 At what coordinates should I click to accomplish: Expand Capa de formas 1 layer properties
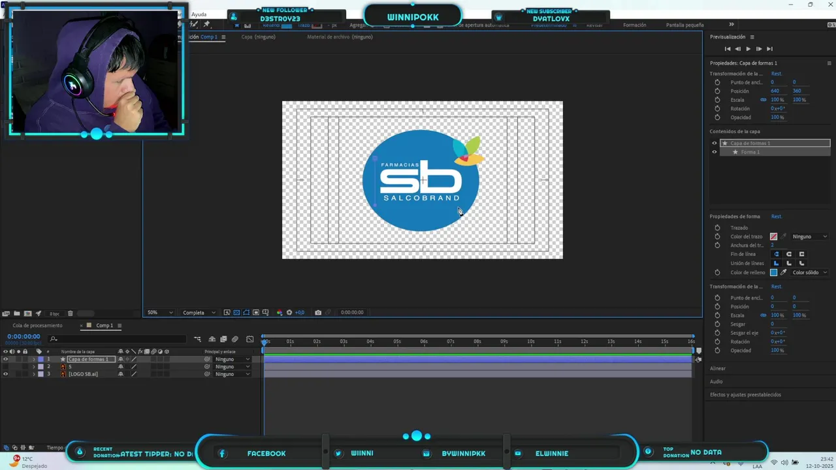point(34,360)
